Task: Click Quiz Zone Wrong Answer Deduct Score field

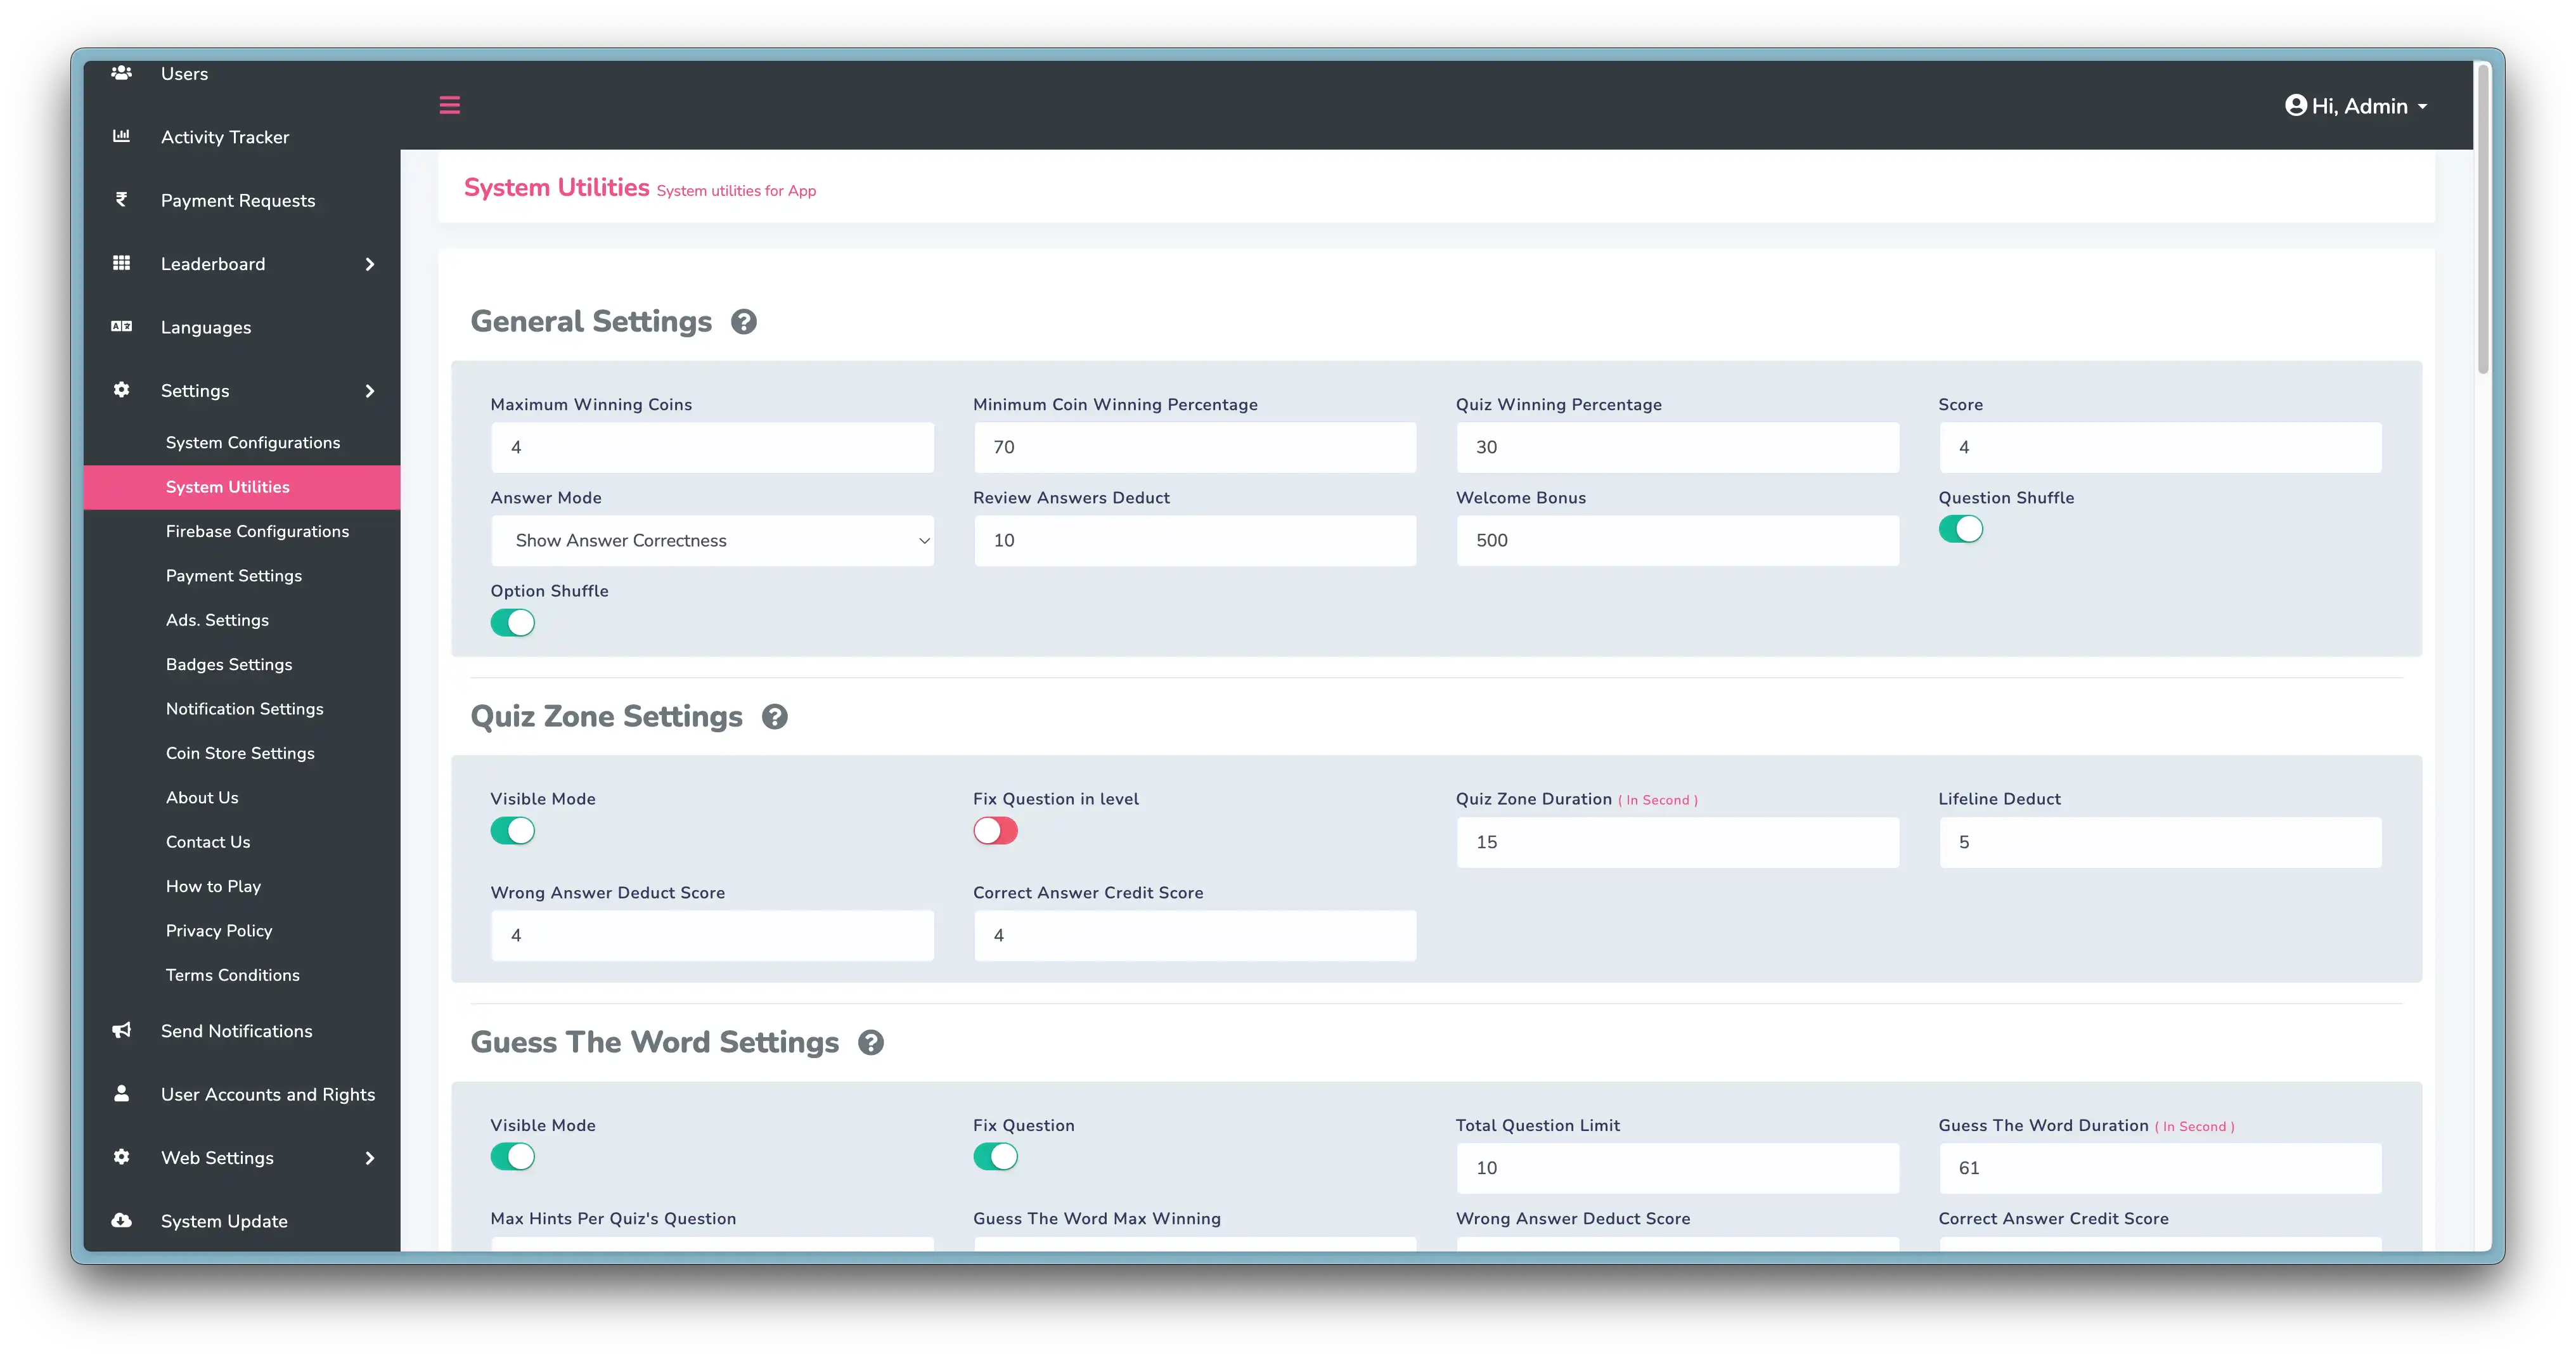Action: pos(712,936)
